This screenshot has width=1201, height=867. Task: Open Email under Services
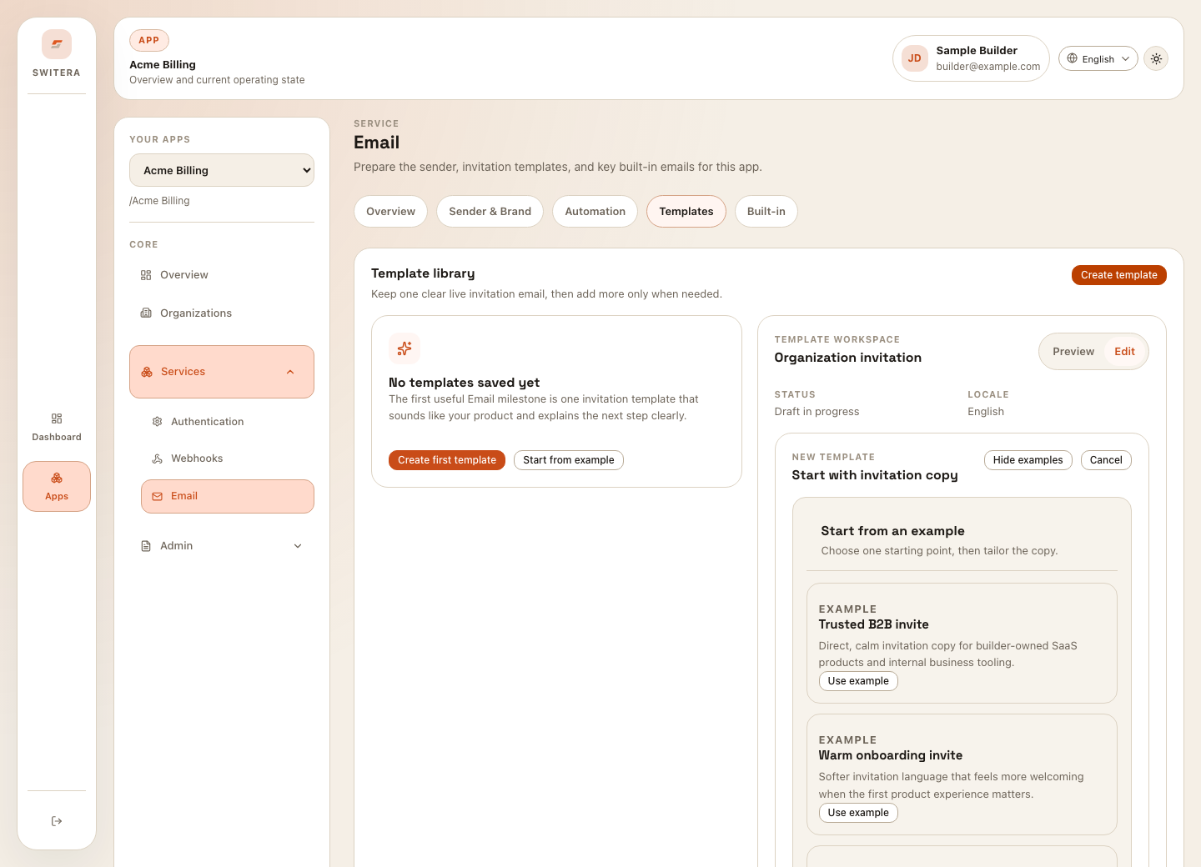(228, 496)
